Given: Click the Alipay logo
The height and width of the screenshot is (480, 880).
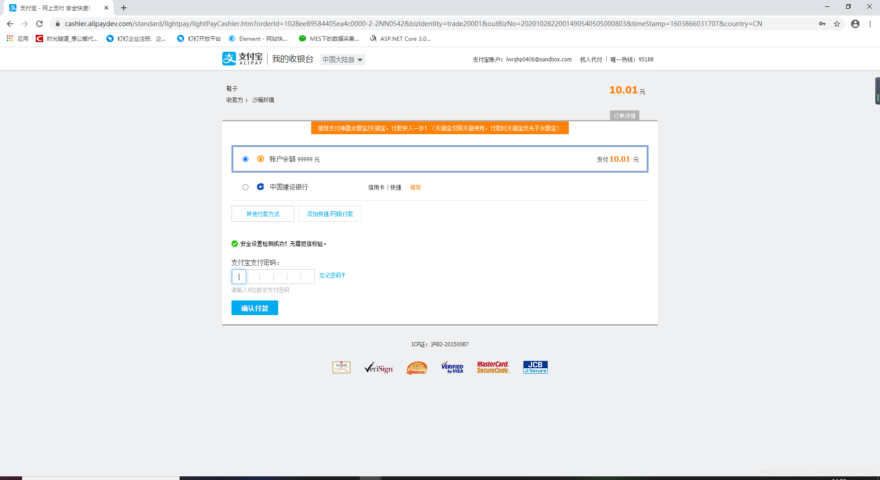Looking at the screenshot, I should (242, 59).
